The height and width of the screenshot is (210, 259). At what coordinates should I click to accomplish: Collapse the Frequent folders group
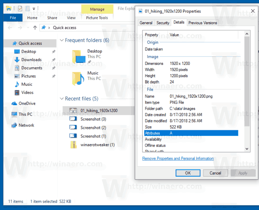point(62,40)
